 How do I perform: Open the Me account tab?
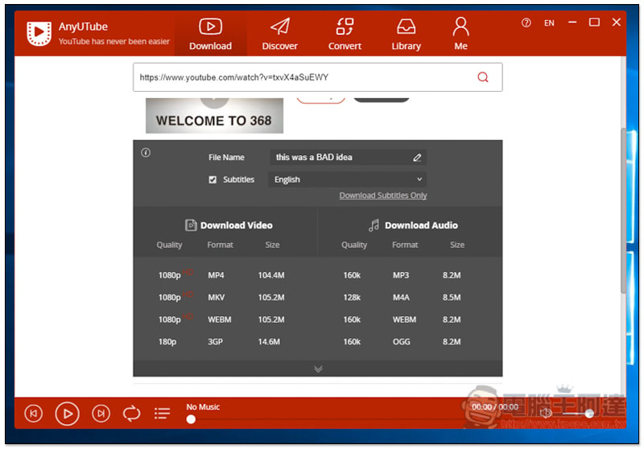(x=460, y=35)
